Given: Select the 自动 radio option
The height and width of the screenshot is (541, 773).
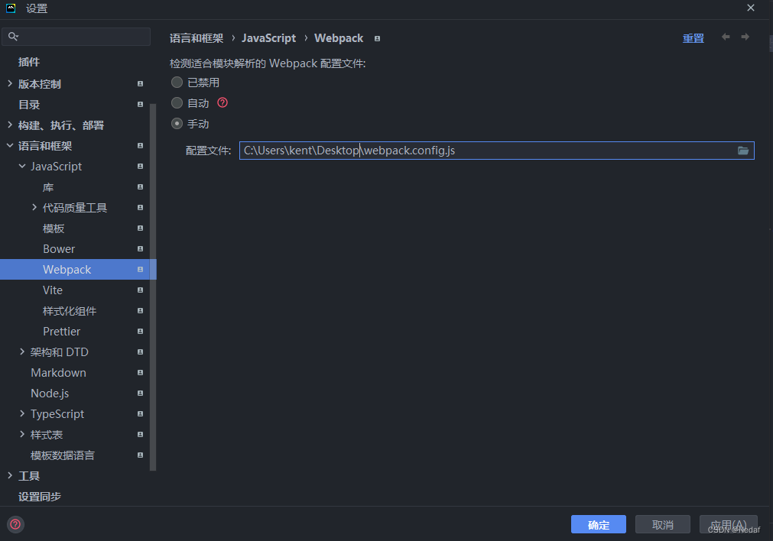Looking at the screenshot, I should pyautogui.click(x=177, y=102).
